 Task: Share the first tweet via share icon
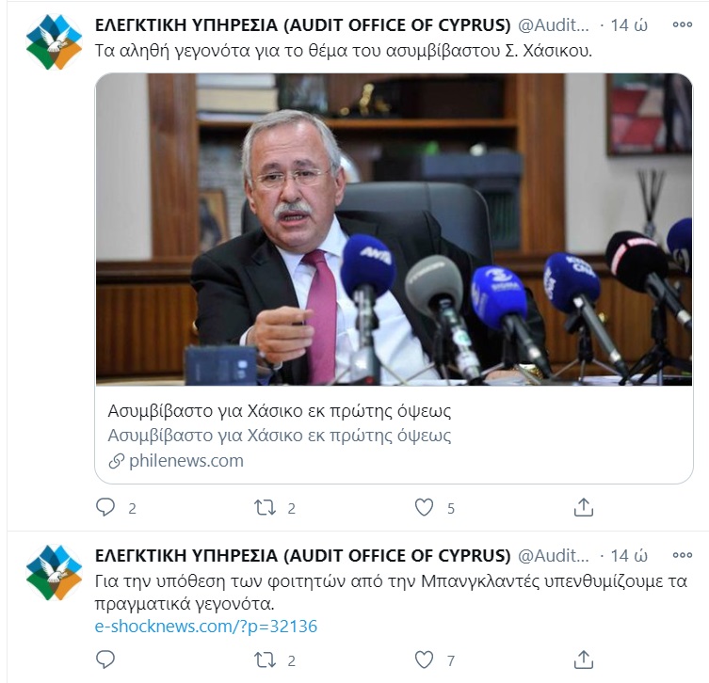583,507
